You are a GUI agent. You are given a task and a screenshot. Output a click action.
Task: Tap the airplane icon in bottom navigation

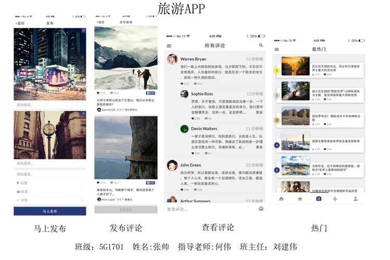(x=335, y=199)
